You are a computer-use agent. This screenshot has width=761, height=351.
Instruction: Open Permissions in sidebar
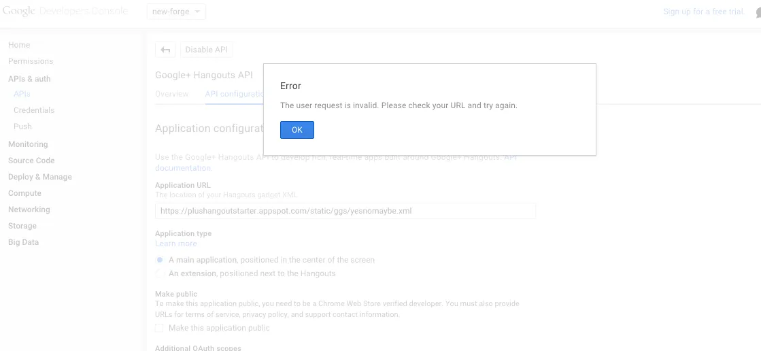coord(31,61)
